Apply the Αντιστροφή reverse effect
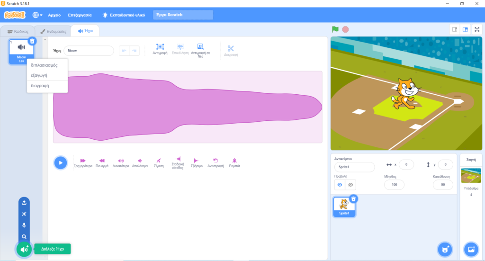The image size is (485, 261). pyautogui.click(x=216, y=162)
